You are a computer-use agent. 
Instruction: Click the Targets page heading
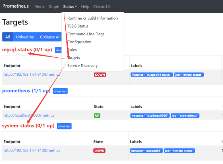(x=15, y=22)
